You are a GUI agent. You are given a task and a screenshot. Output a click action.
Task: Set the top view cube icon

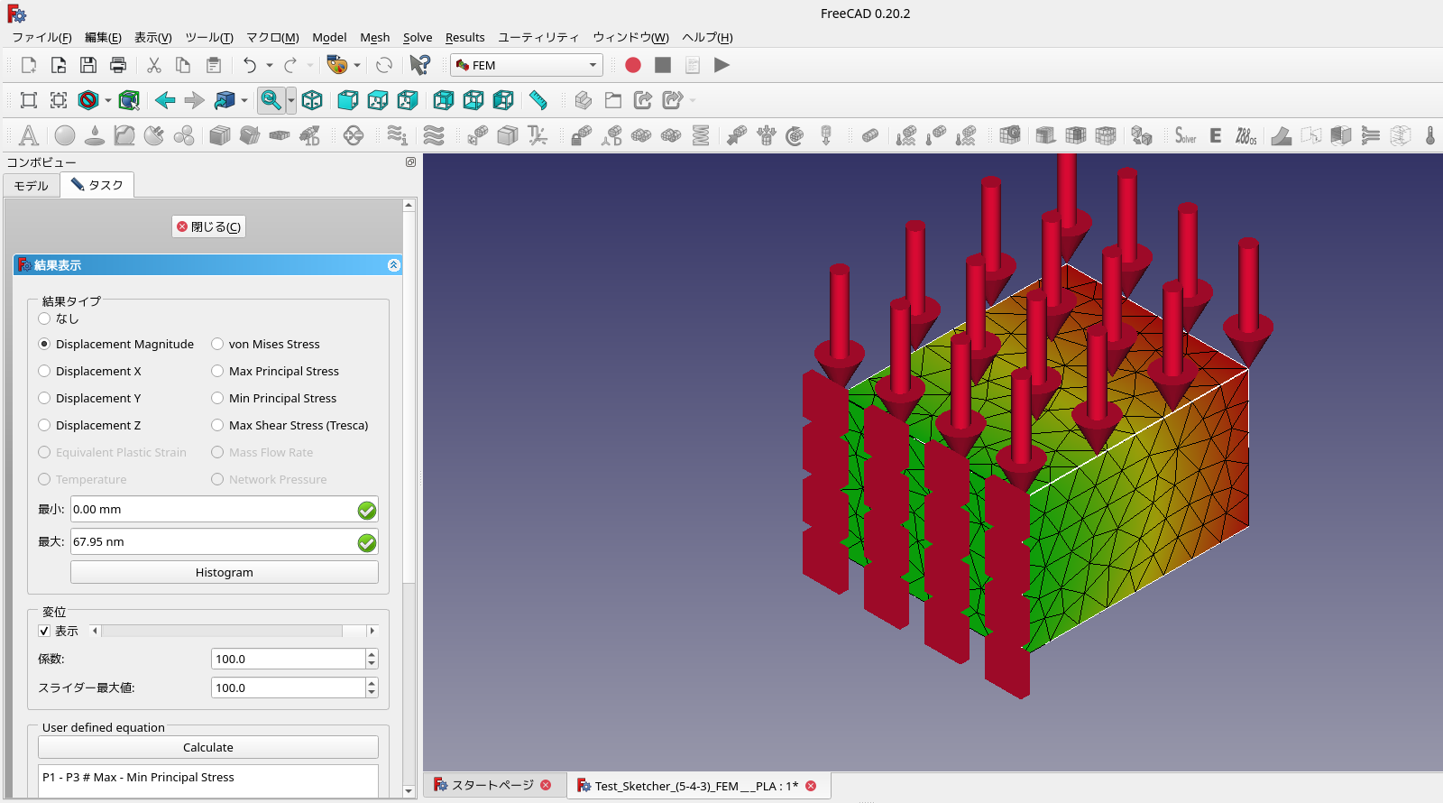[x=378, y=100]
